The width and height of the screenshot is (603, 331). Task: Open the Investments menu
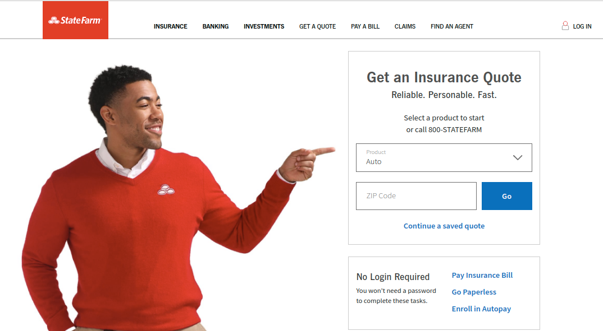pos(264,26)
